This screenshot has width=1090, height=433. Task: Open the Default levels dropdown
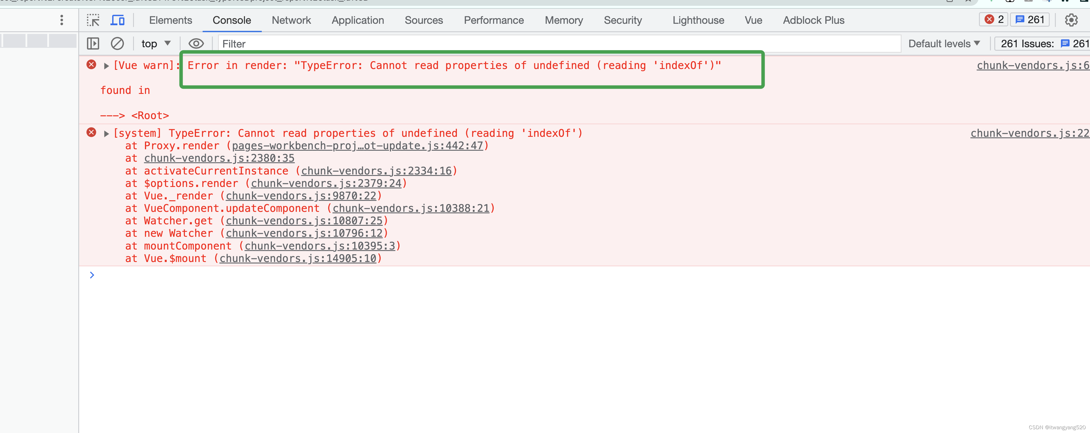[x=944, y=43]
